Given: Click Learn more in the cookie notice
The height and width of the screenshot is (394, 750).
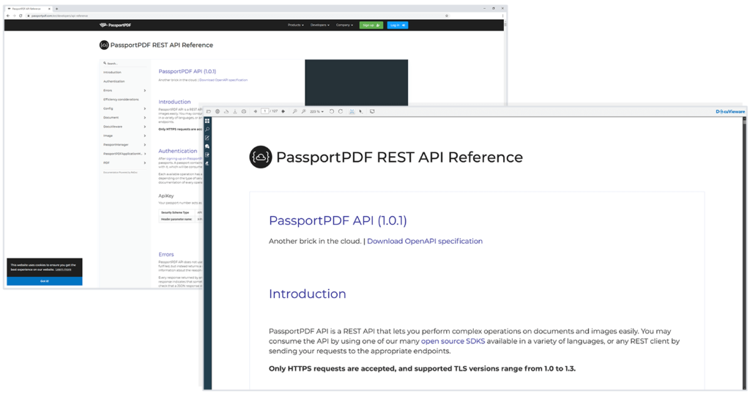Looking at the screenshot, I should (63, 270).
